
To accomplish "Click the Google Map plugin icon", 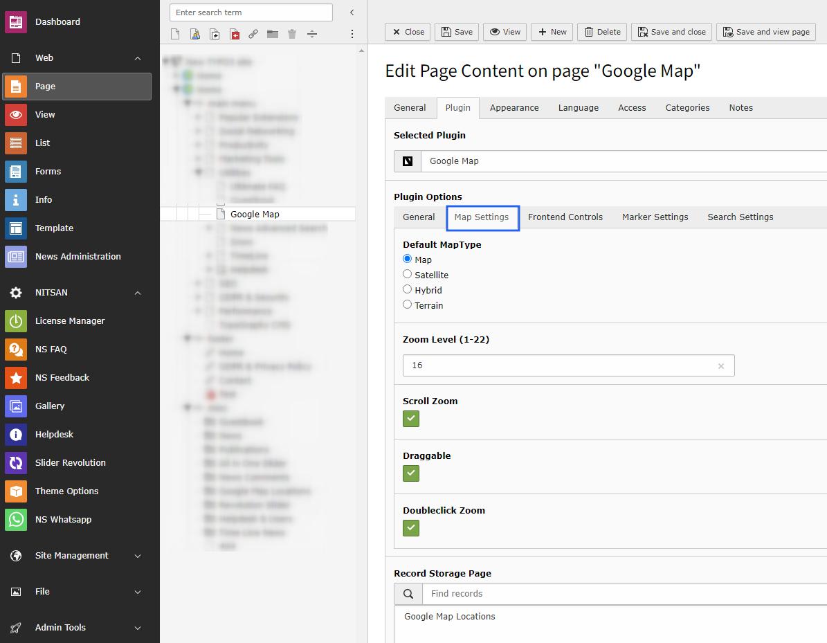I will click(408, 161).
